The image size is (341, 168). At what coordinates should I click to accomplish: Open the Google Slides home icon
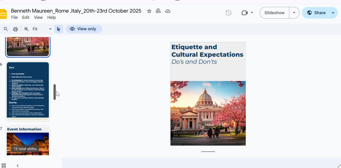pos(3,14)
